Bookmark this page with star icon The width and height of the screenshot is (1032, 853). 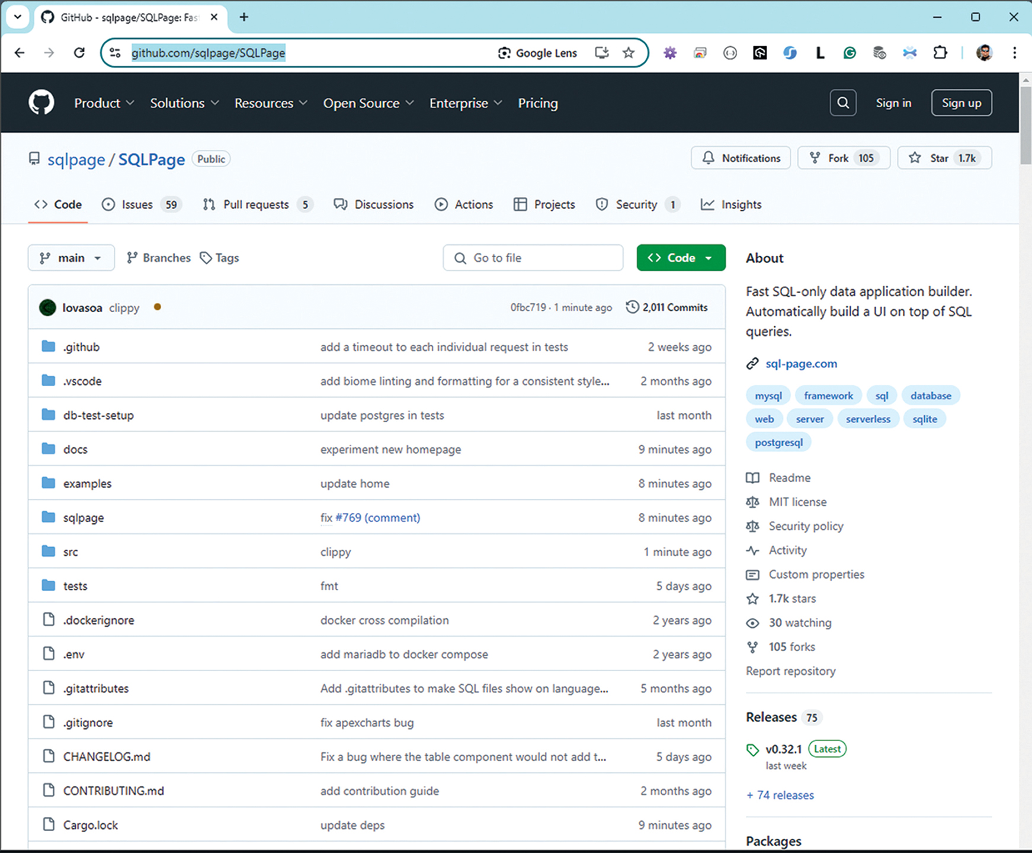click(x=629, y=53)
